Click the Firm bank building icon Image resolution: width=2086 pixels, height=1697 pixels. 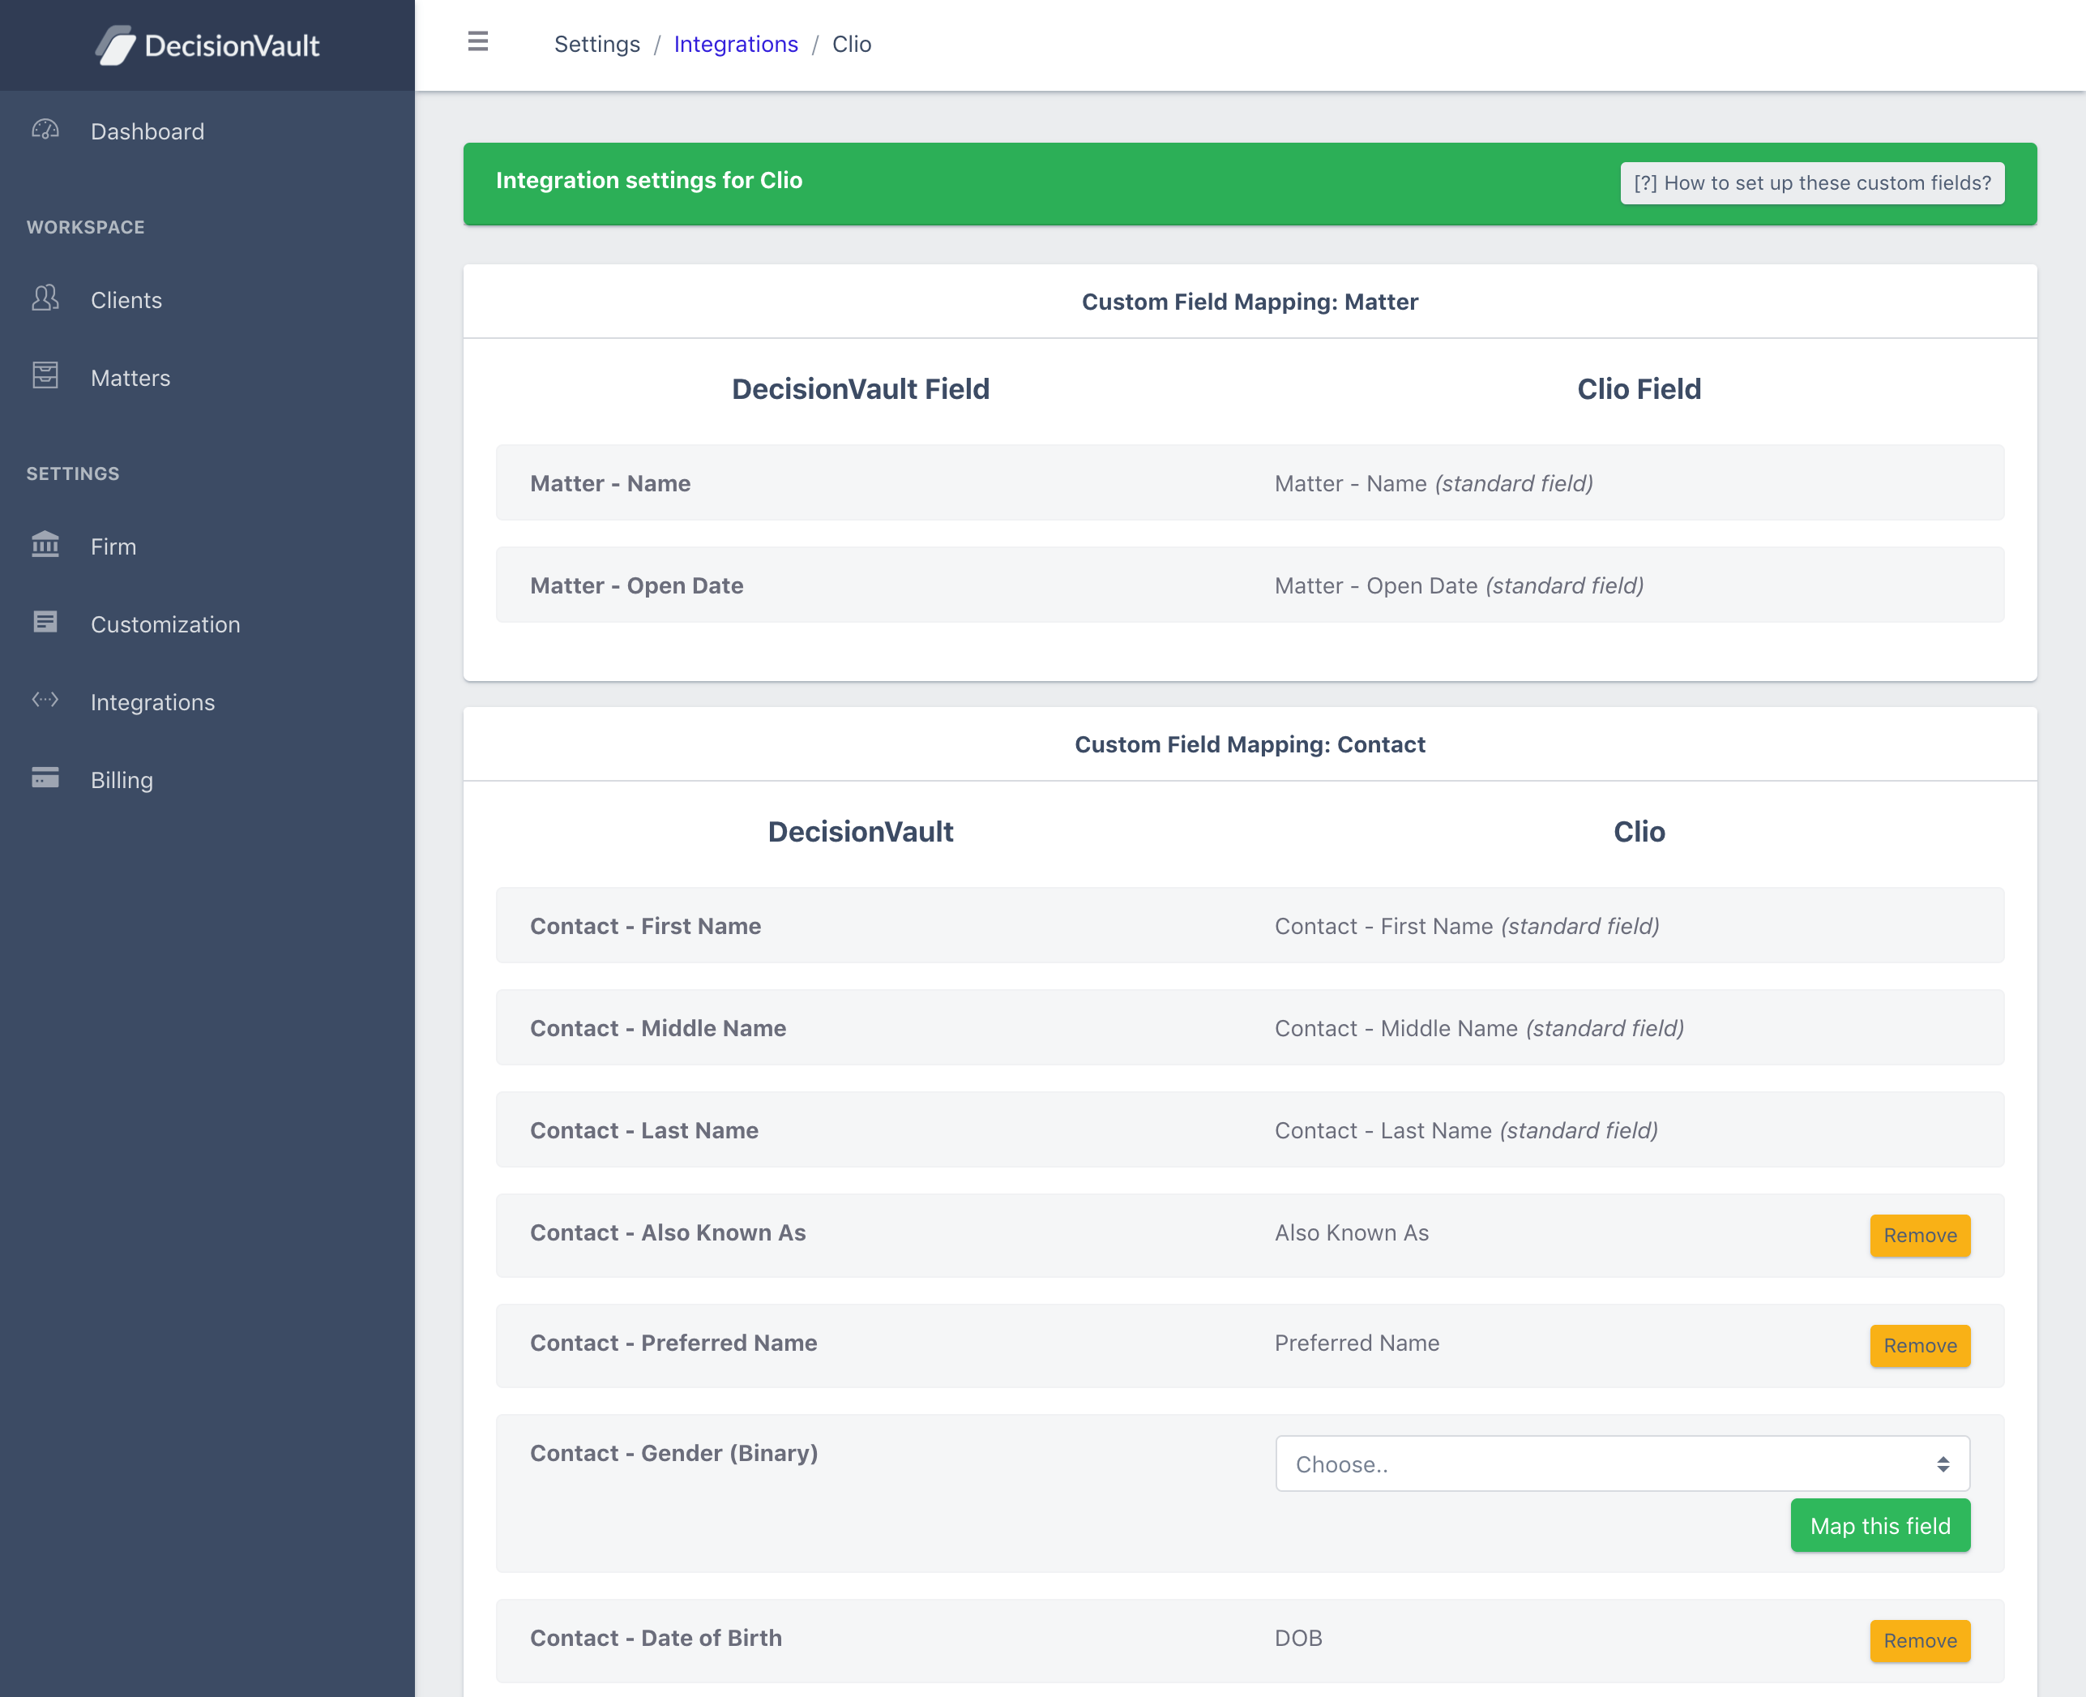pos(45,545)
